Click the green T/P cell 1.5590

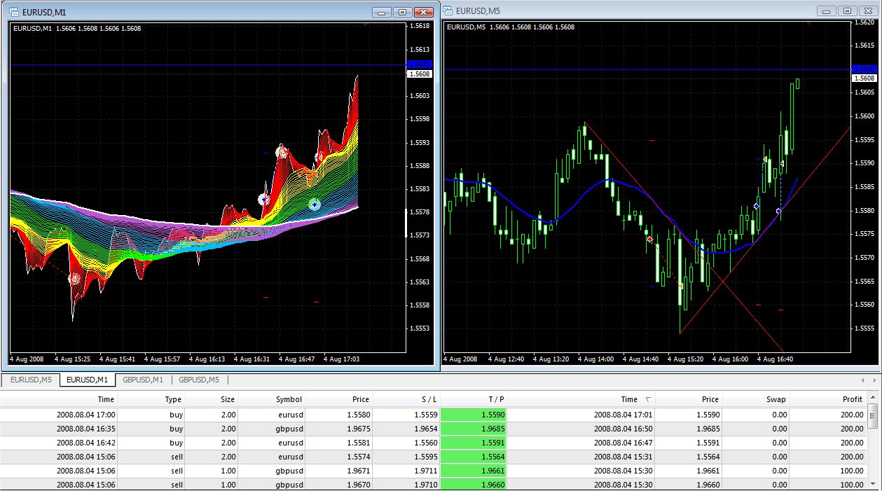click(474, 415)
